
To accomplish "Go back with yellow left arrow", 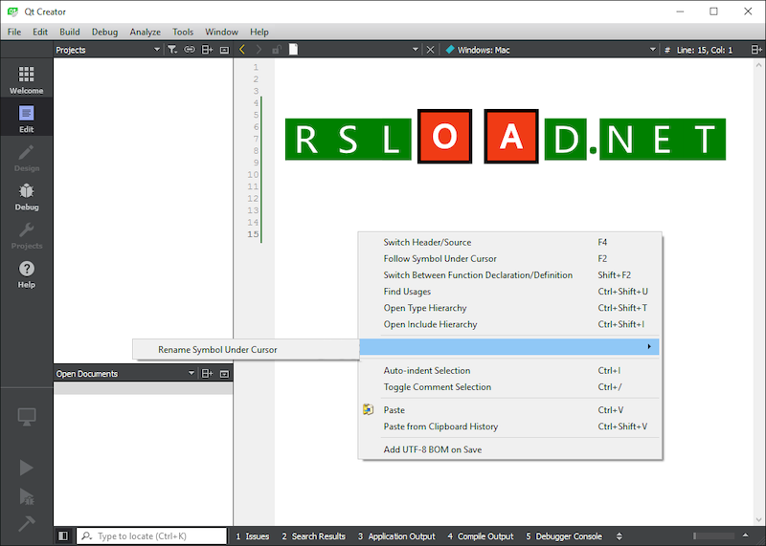I will (242, 50).
